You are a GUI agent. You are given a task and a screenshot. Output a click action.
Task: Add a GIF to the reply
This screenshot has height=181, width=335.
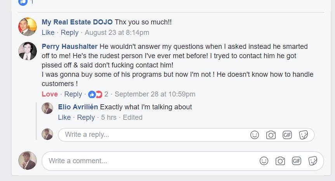tap(287, 135)
